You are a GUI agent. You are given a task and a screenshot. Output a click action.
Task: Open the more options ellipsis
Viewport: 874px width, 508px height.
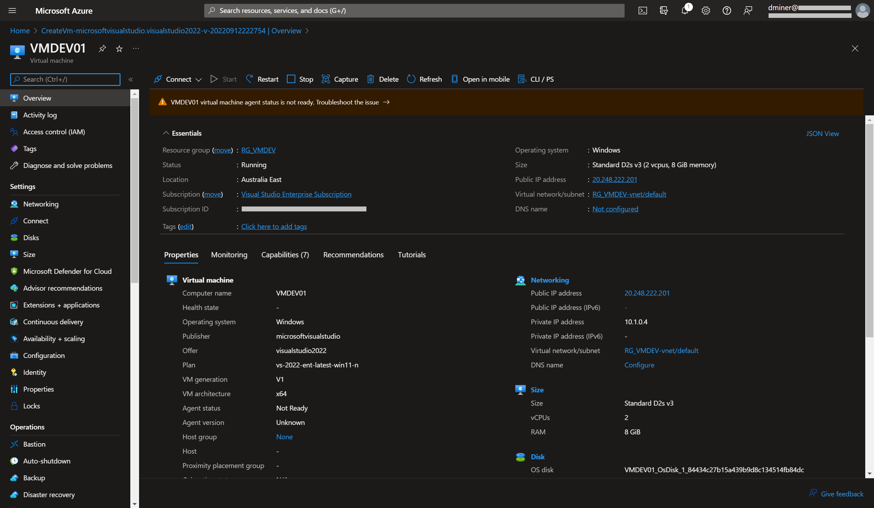point(136,48)
